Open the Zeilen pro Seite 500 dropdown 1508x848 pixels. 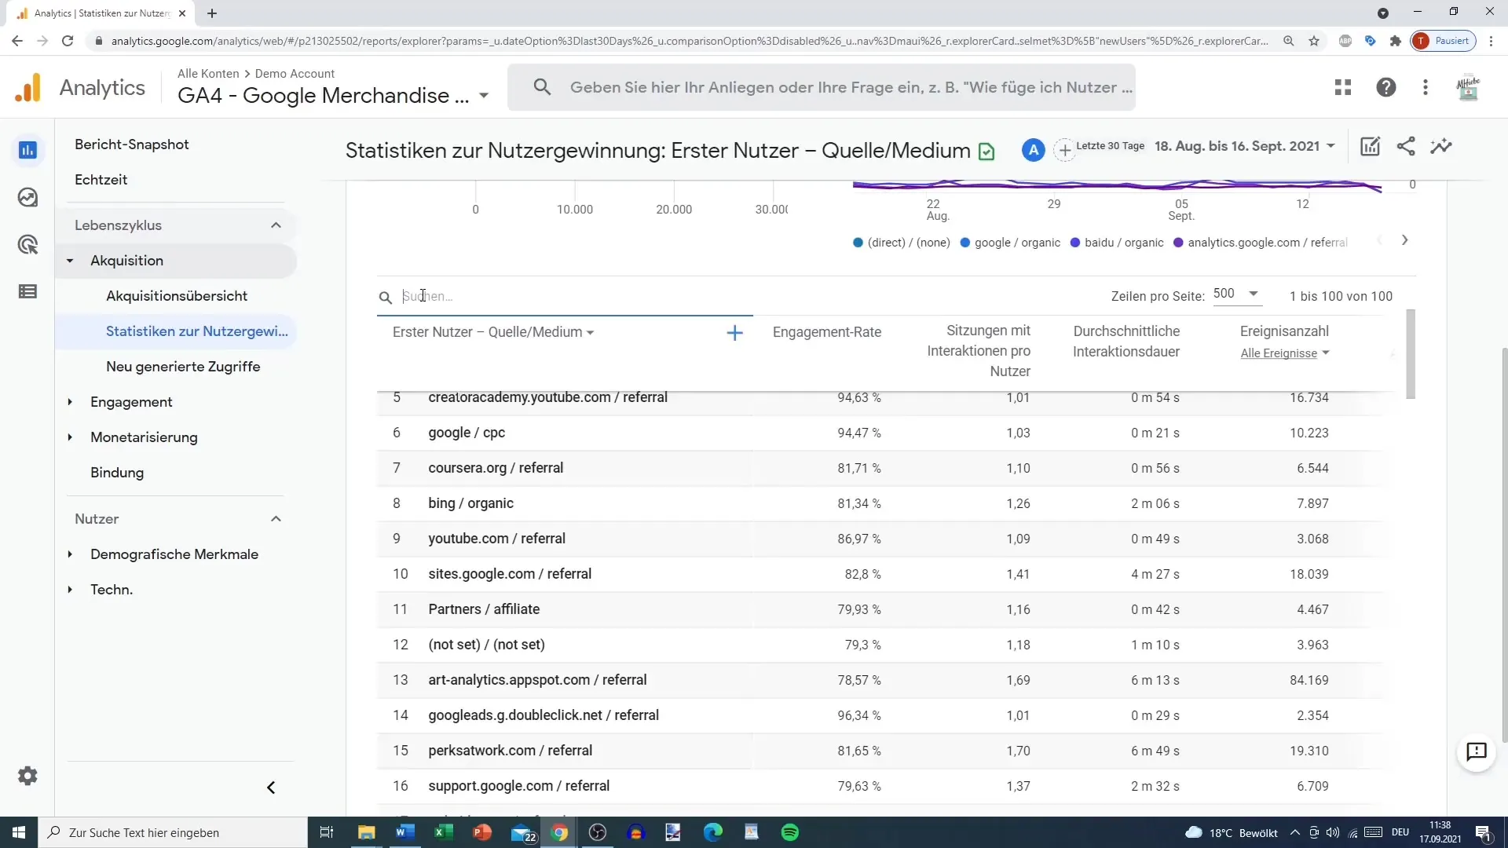click(x=1236, y=294)
